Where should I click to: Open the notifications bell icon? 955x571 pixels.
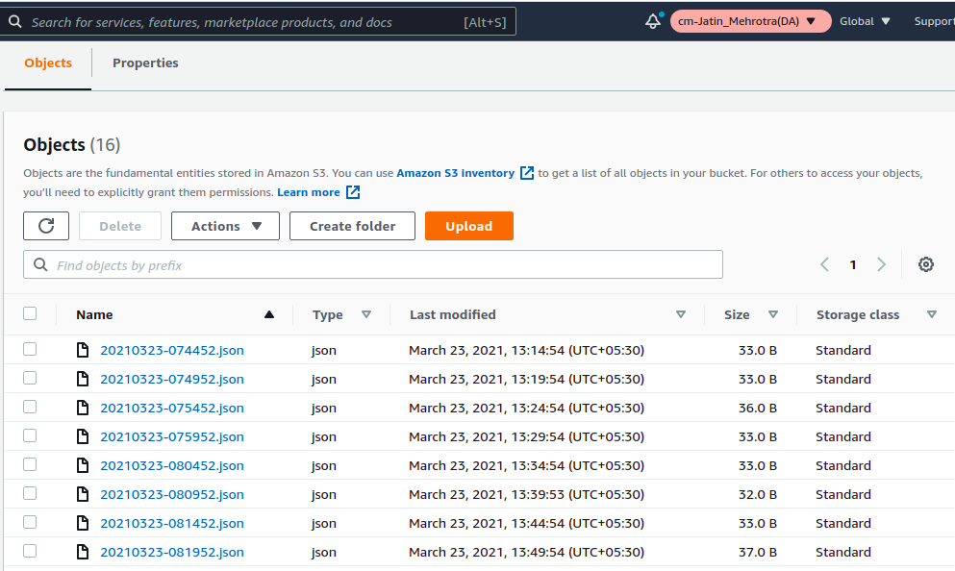tap(653, 21)
